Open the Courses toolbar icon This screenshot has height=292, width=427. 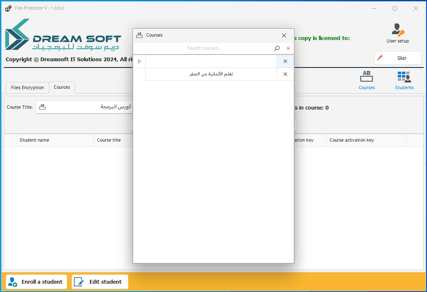tap(367, 80)
